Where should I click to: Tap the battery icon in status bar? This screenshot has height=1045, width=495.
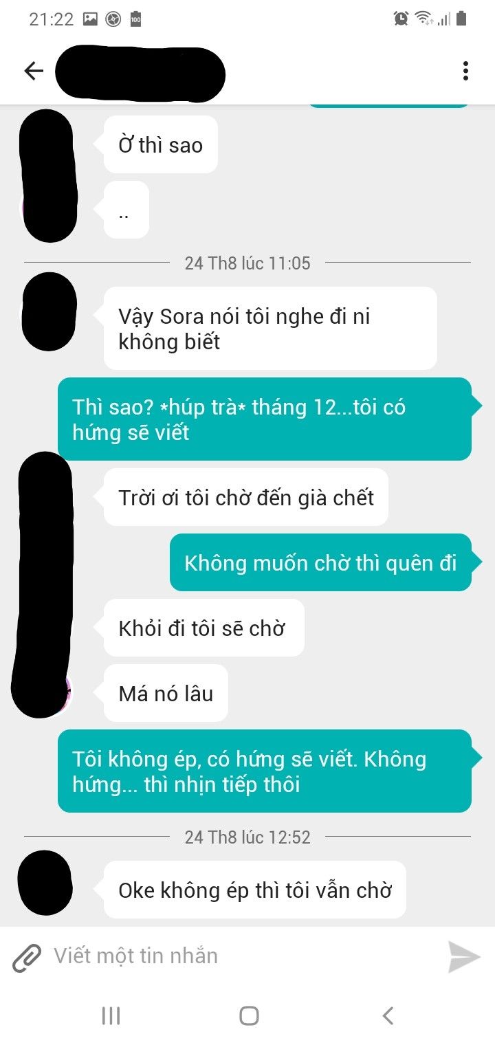click(x=461, y=19)
